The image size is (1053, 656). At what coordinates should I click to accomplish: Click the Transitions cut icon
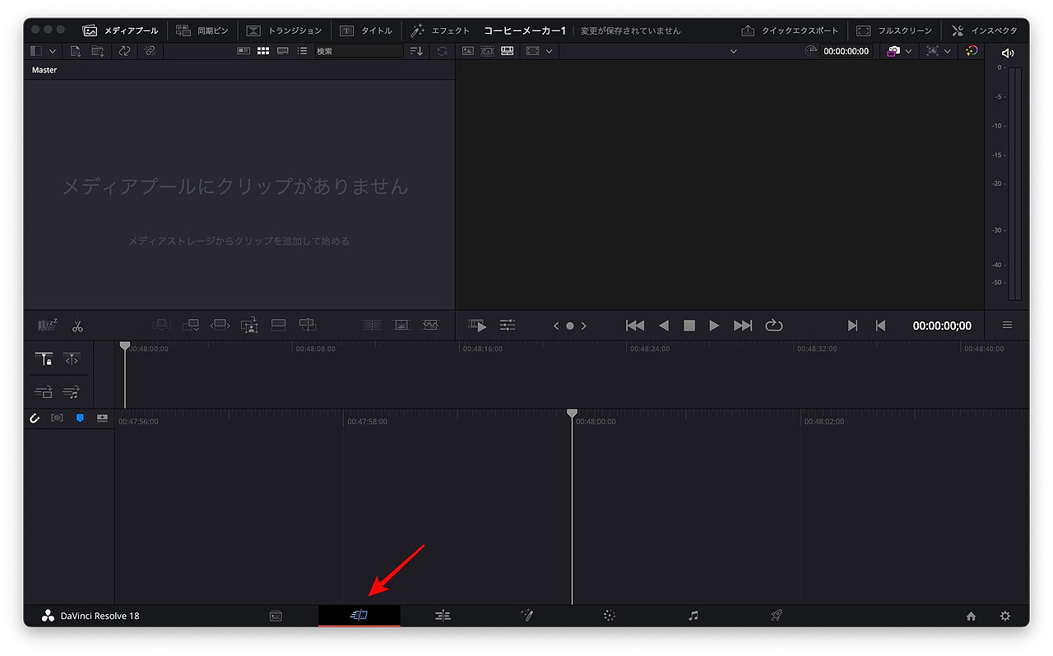372,326
